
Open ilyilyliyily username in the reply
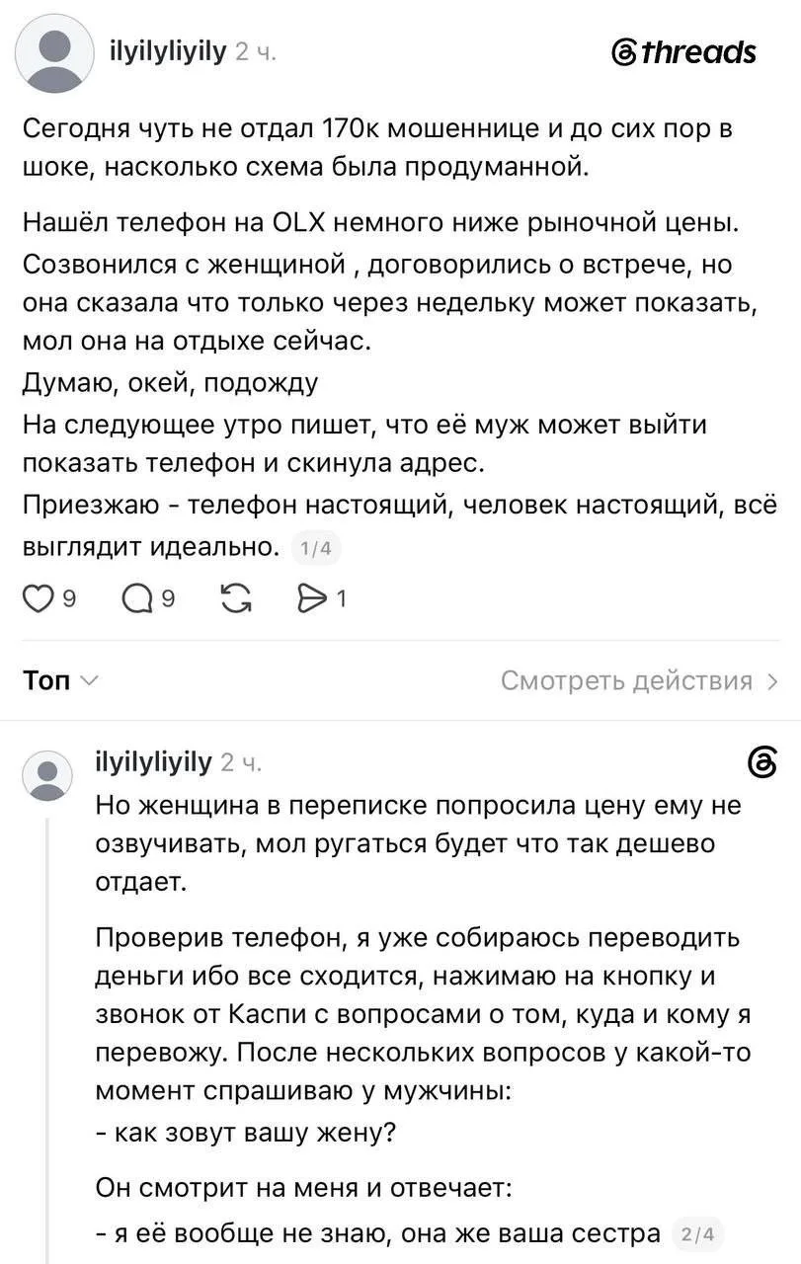pos(153,761)
